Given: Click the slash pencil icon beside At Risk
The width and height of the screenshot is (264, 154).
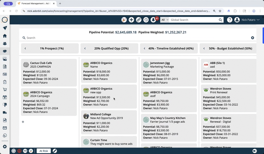Looking at the screenshot, I should pyautogui.click(x=55, y=151).
